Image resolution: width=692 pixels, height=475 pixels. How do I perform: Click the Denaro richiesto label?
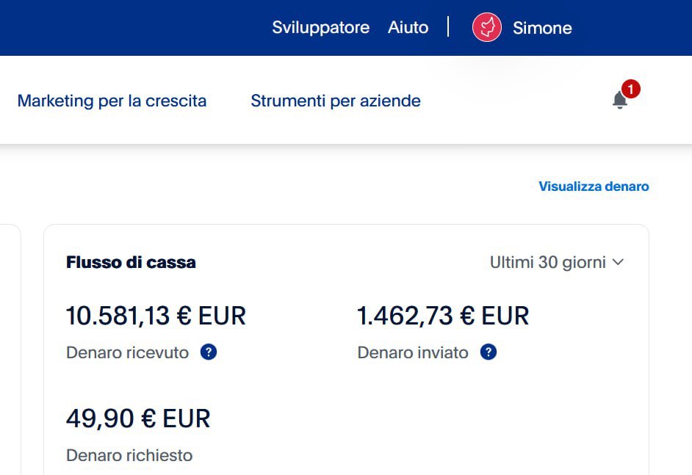click(129, 455)
